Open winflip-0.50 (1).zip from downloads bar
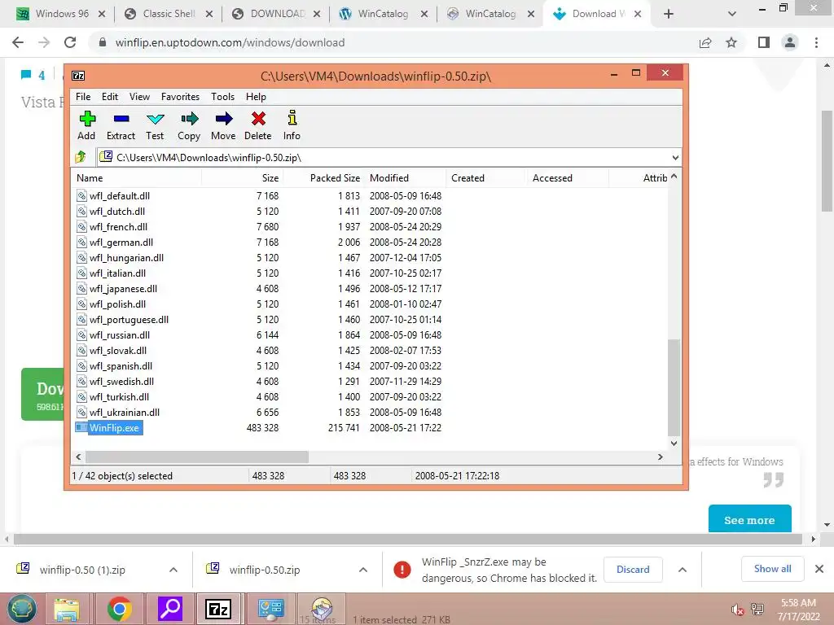This screenshot has width=834, height=625. pyautogui.click(x=82, y=570)
